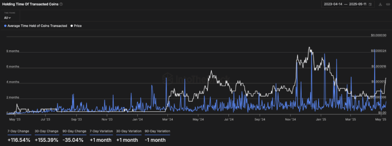Click the chevron next to All

coord(10,18)
